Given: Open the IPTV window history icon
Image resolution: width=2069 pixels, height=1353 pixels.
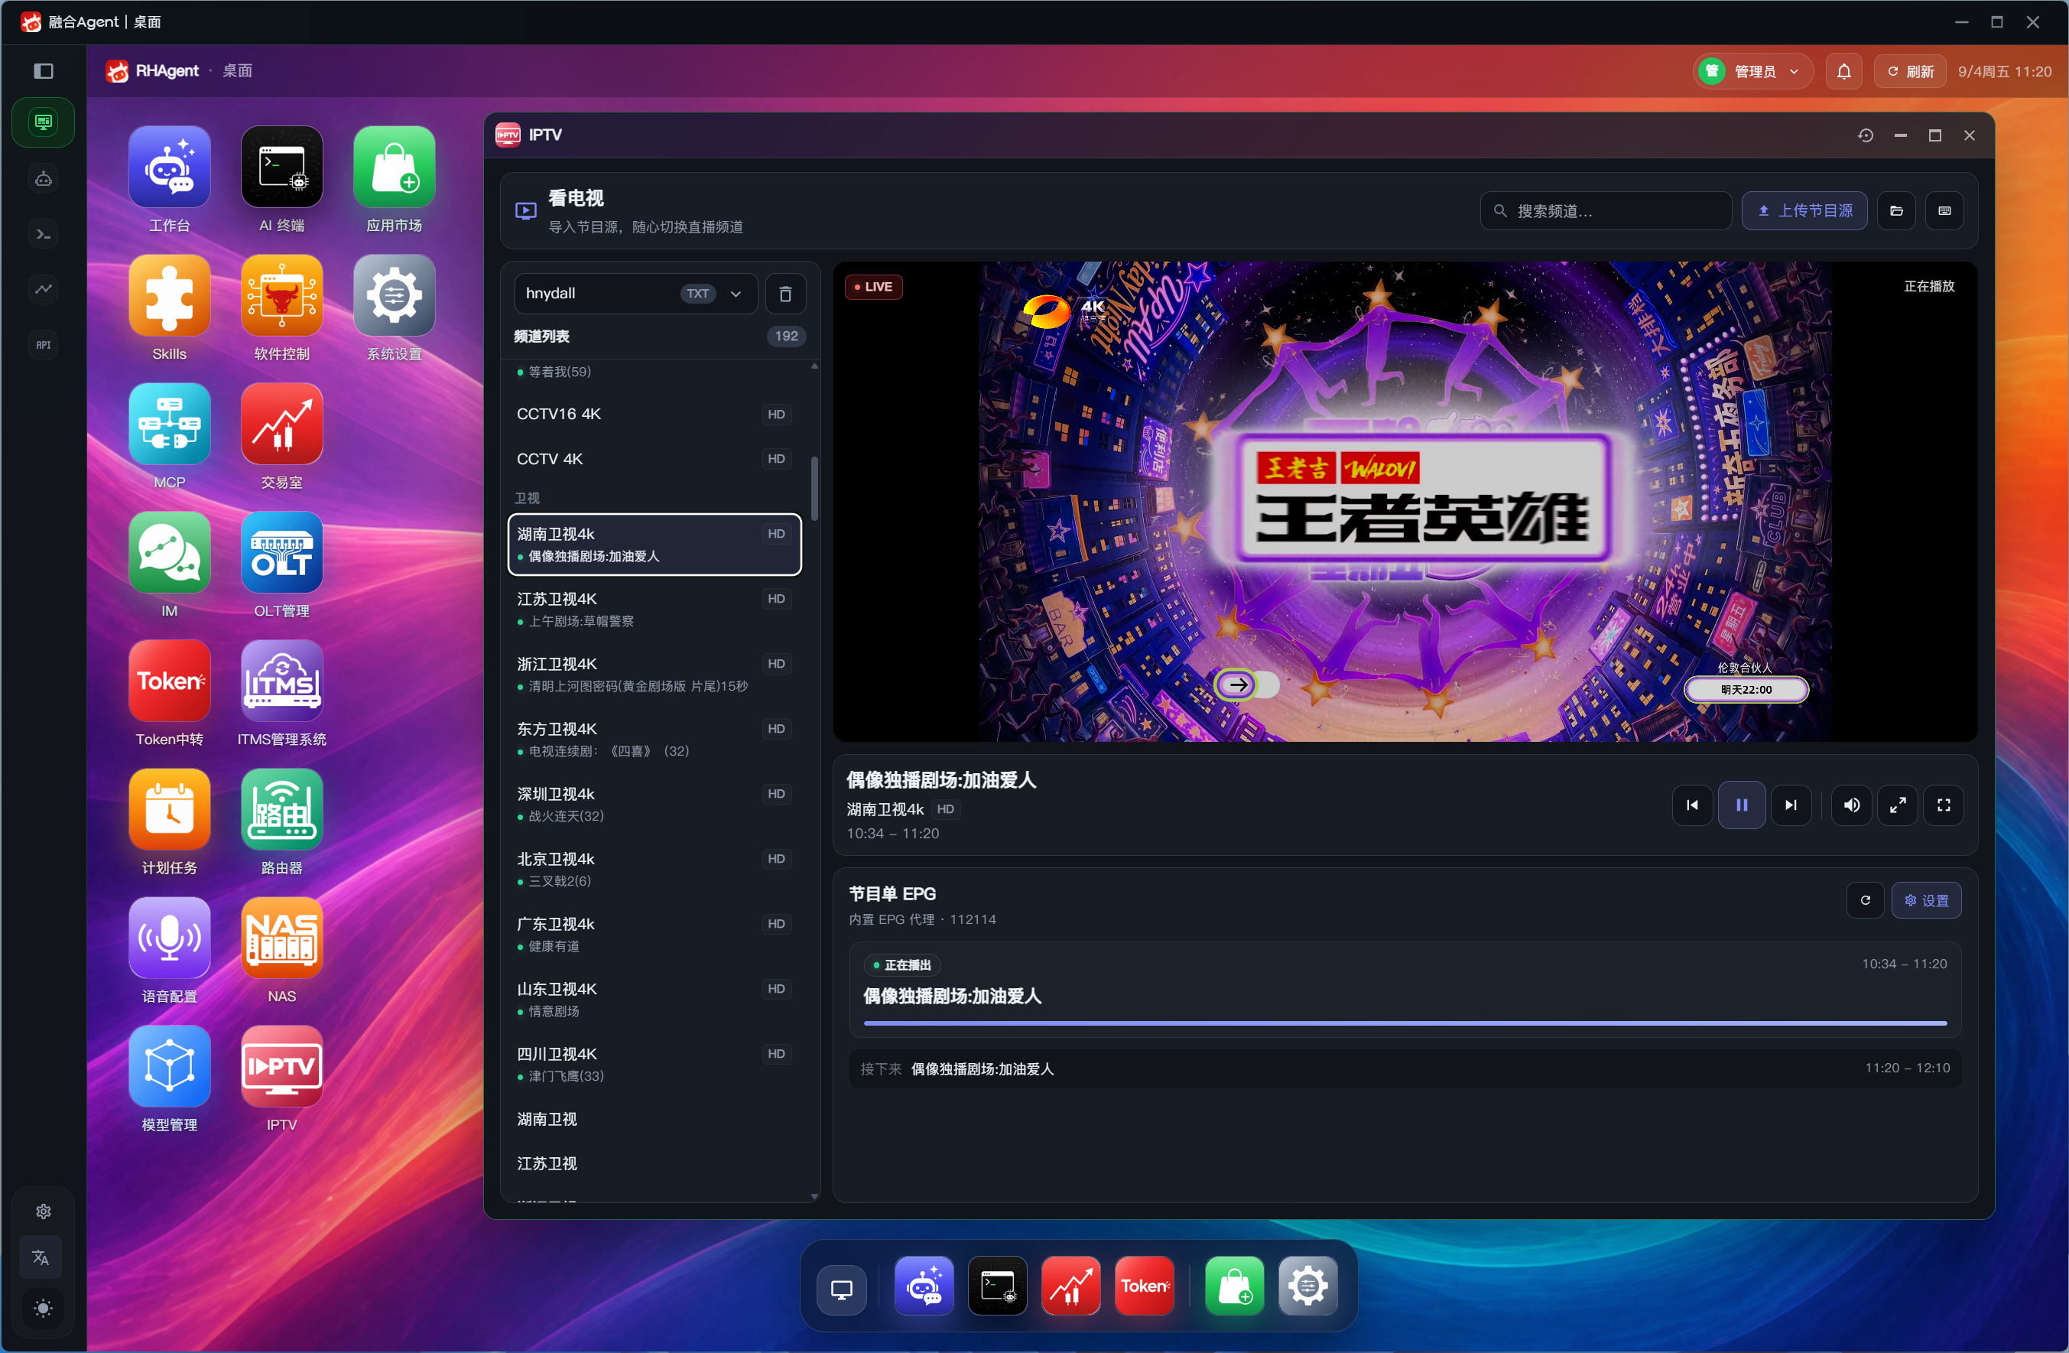Looking at the screenshot, I should coord(1866,135).
